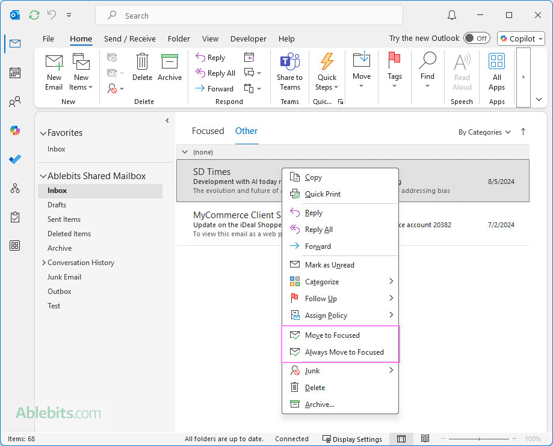Choose Move to Focused in context menu

341,335
